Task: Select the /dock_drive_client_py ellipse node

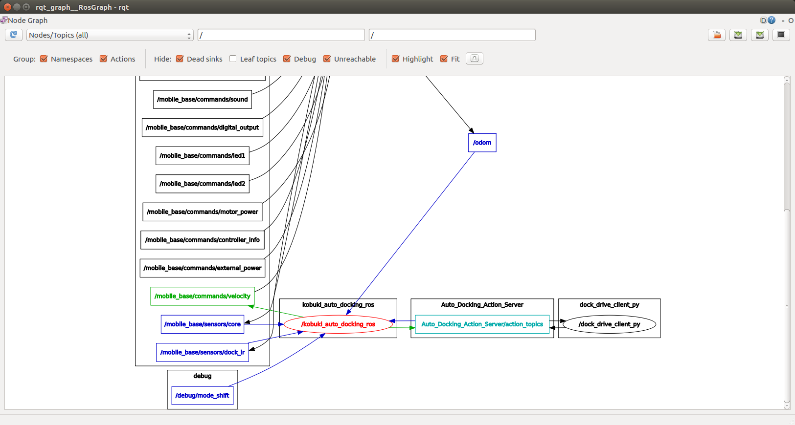Action: pyautogui.click(x=609, y=324)
